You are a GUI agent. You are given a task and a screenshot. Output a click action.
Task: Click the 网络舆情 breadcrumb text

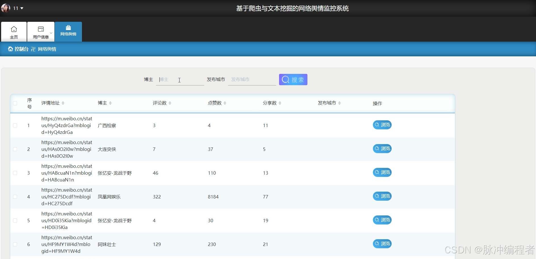pos(47,49)
